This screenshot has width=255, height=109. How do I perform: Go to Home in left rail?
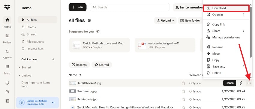[7, 22]
